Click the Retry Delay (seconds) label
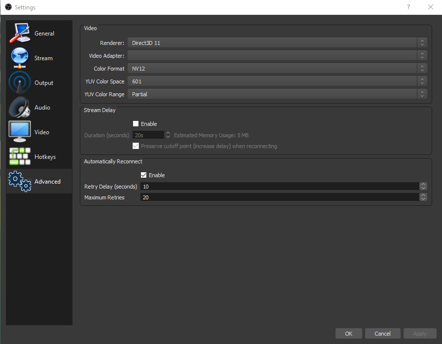Viewport: 442px width, 344px height. coord(110,187)
